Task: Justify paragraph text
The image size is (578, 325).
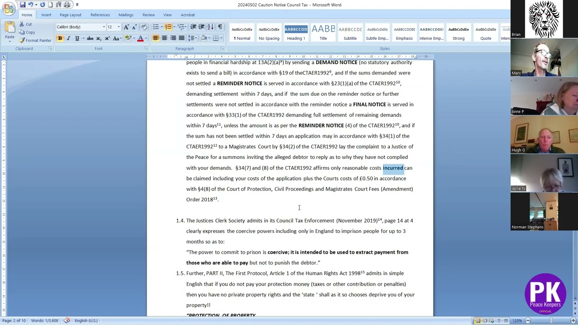Action: pyautogui.click(x=182, y=38)
